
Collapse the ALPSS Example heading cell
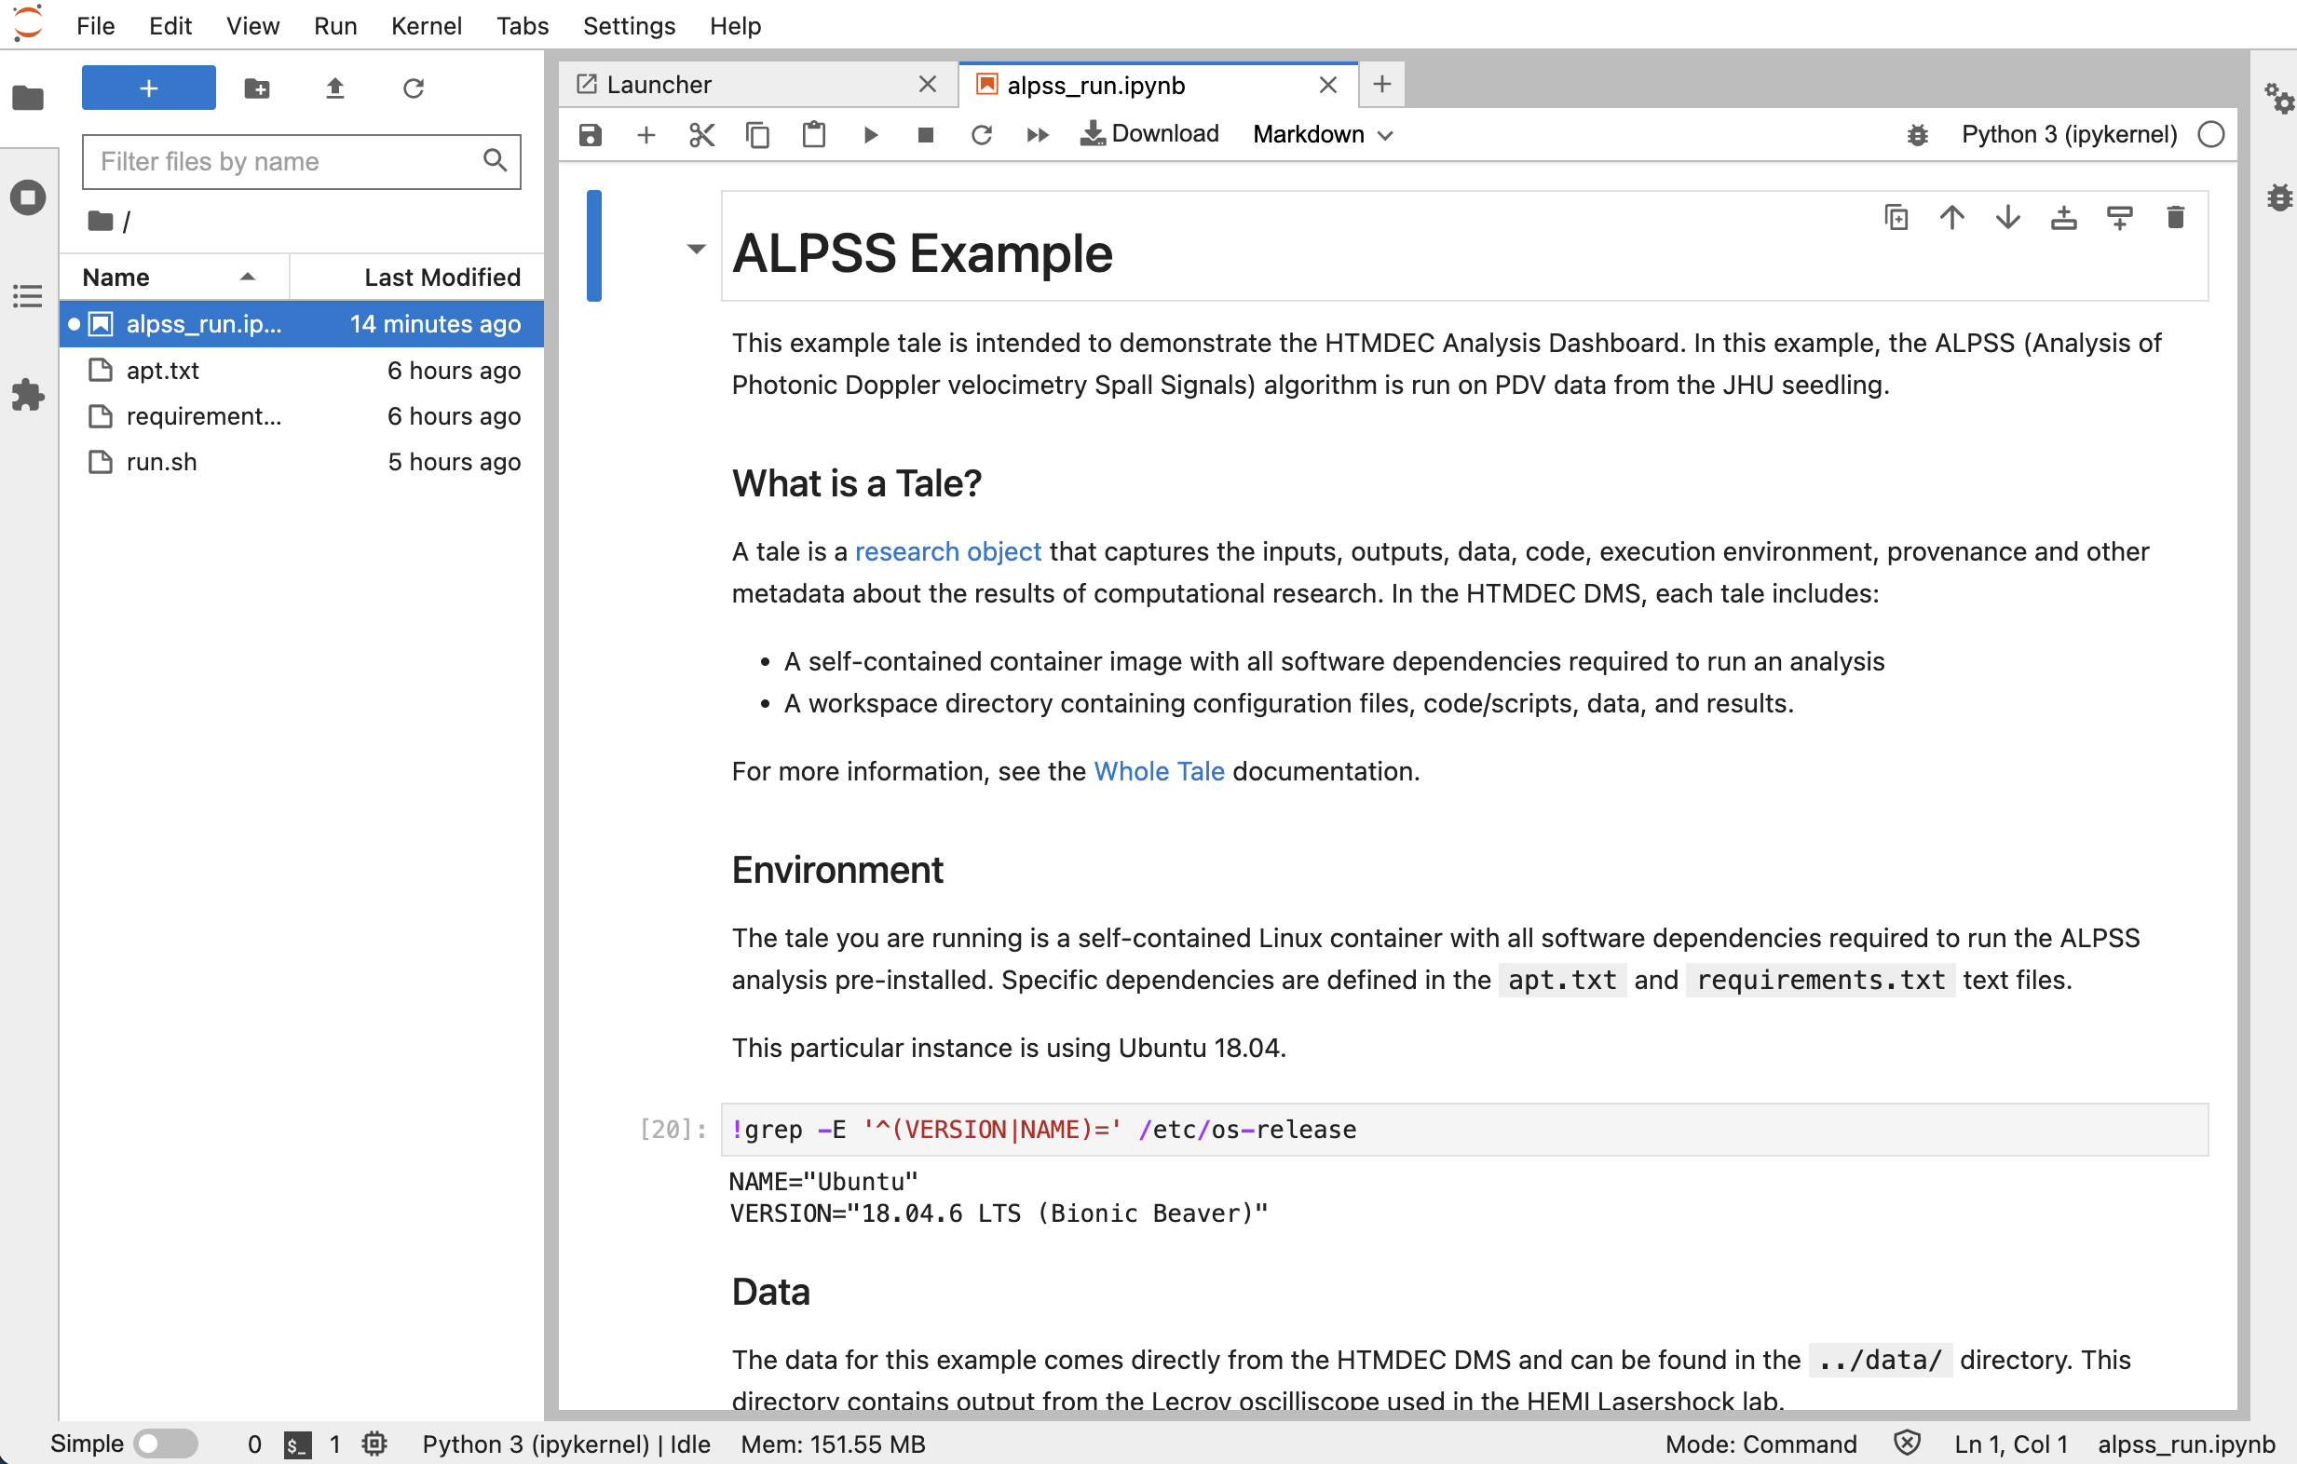click(x=696, y=249)
